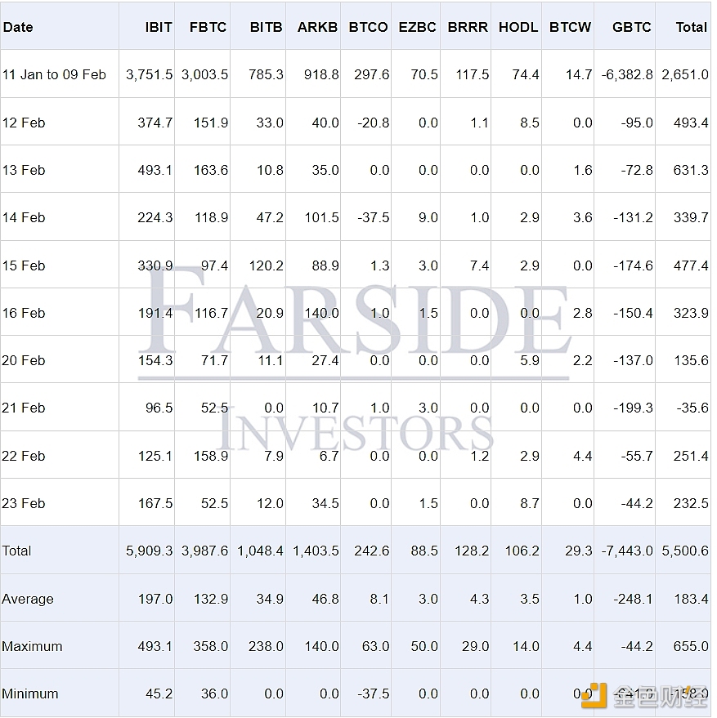717x718 pixels.
Task: Click the '12 Feb' date label
Action: (24, 123)
